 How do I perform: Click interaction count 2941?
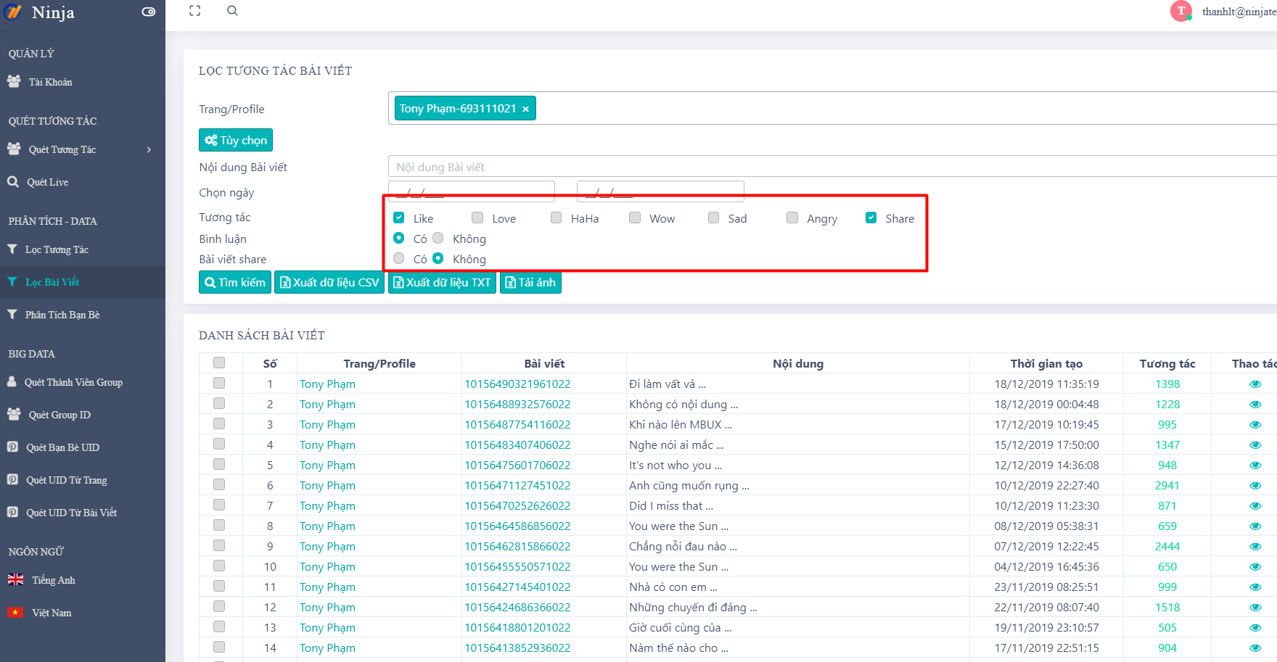pos(1167,485)
